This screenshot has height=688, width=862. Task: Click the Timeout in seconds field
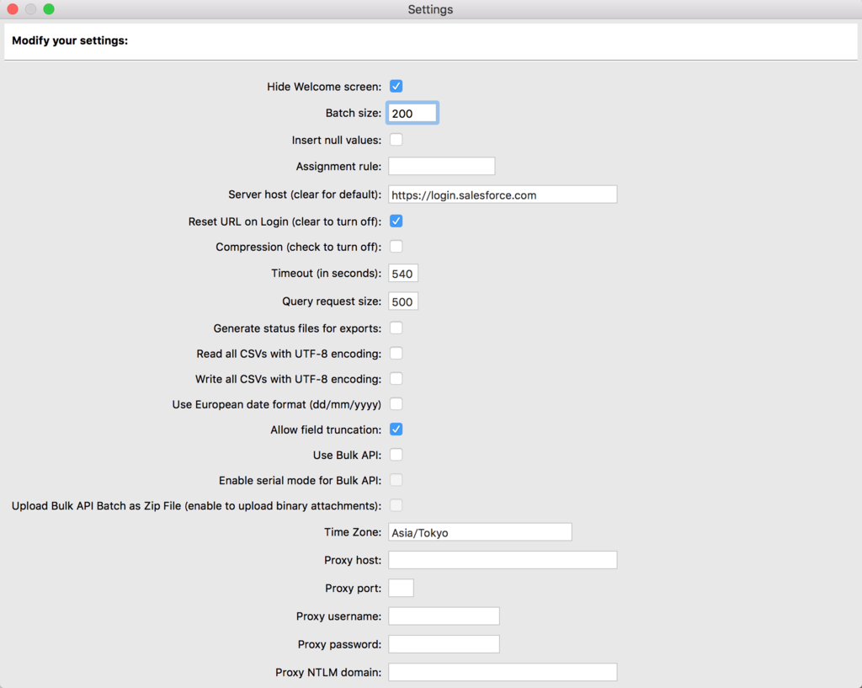403,274
